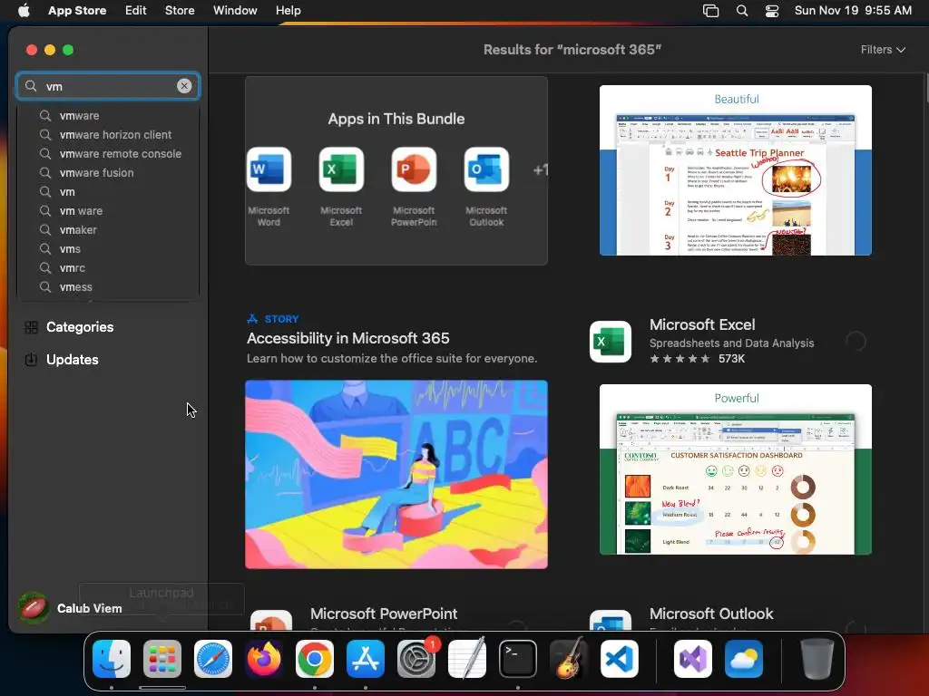Open Visual Studio from the Dock
The height and width of the screenshot is (696, 929).
click(x=692, y=659)
